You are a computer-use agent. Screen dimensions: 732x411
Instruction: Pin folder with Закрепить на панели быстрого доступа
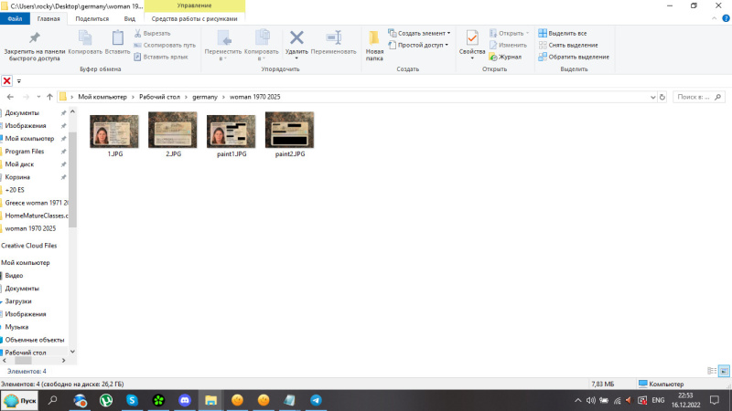click(34, 42)
